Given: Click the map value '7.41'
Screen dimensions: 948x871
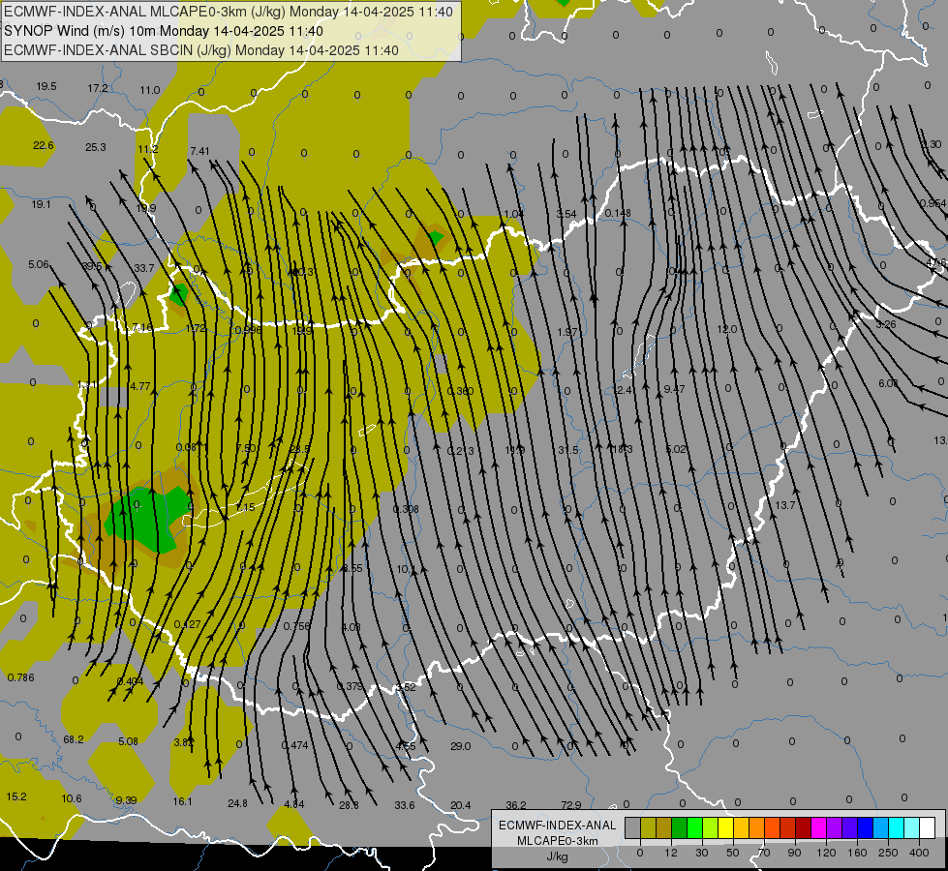Looking at the screenshot, I should [199, 151].
